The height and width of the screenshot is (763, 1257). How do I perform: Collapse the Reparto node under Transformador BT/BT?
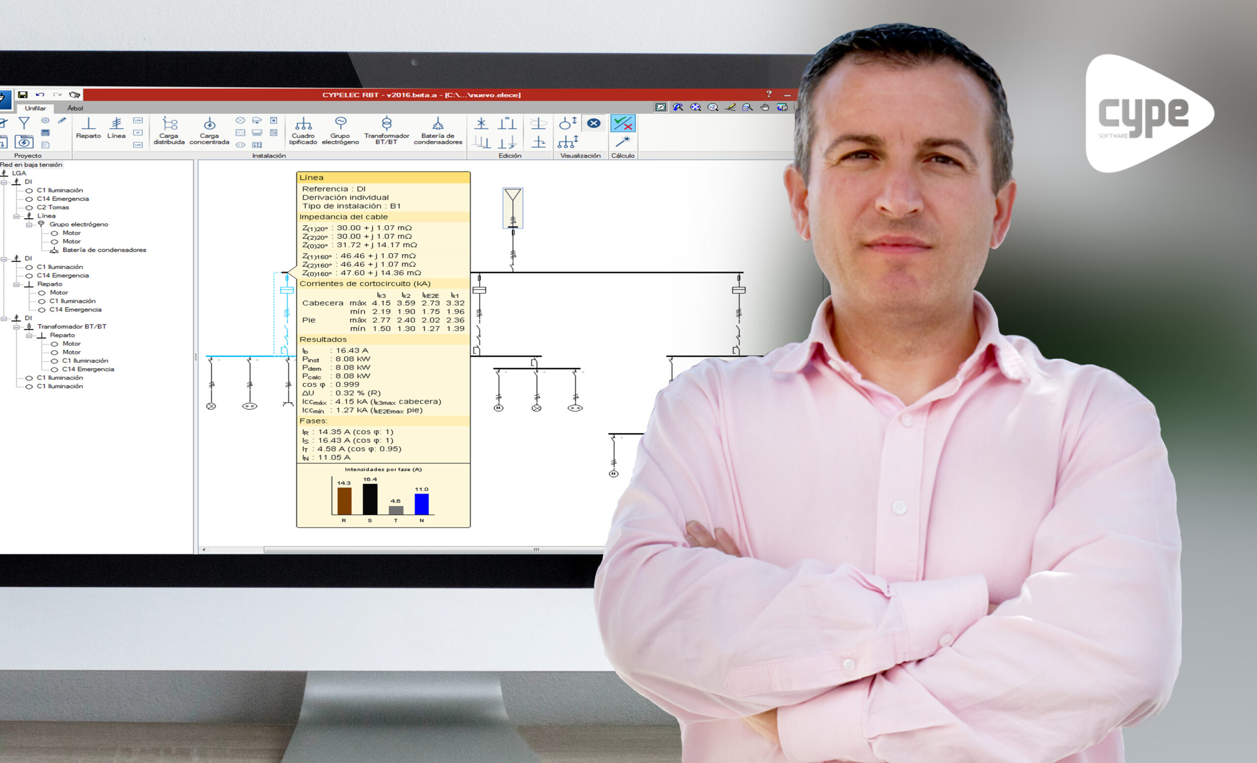(29, 335)
